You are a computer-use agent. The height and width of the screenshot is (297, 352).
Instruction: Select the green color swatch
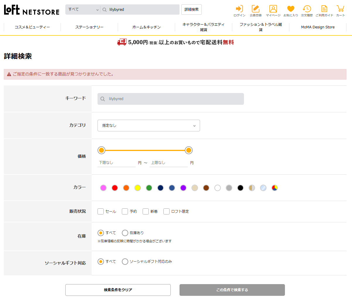[x=149, y=188]
